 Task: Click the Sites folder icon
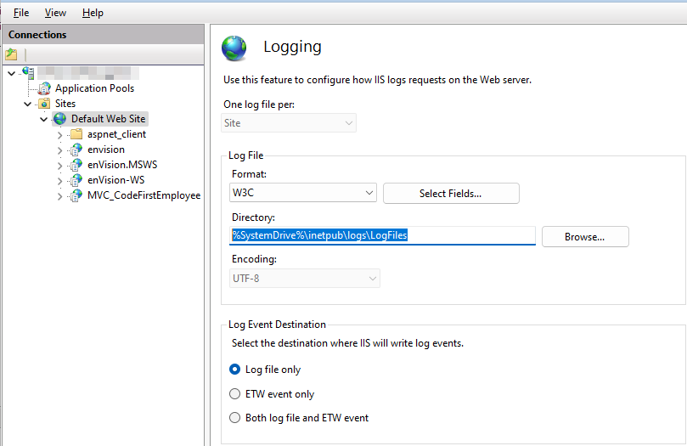coord(44,104)
